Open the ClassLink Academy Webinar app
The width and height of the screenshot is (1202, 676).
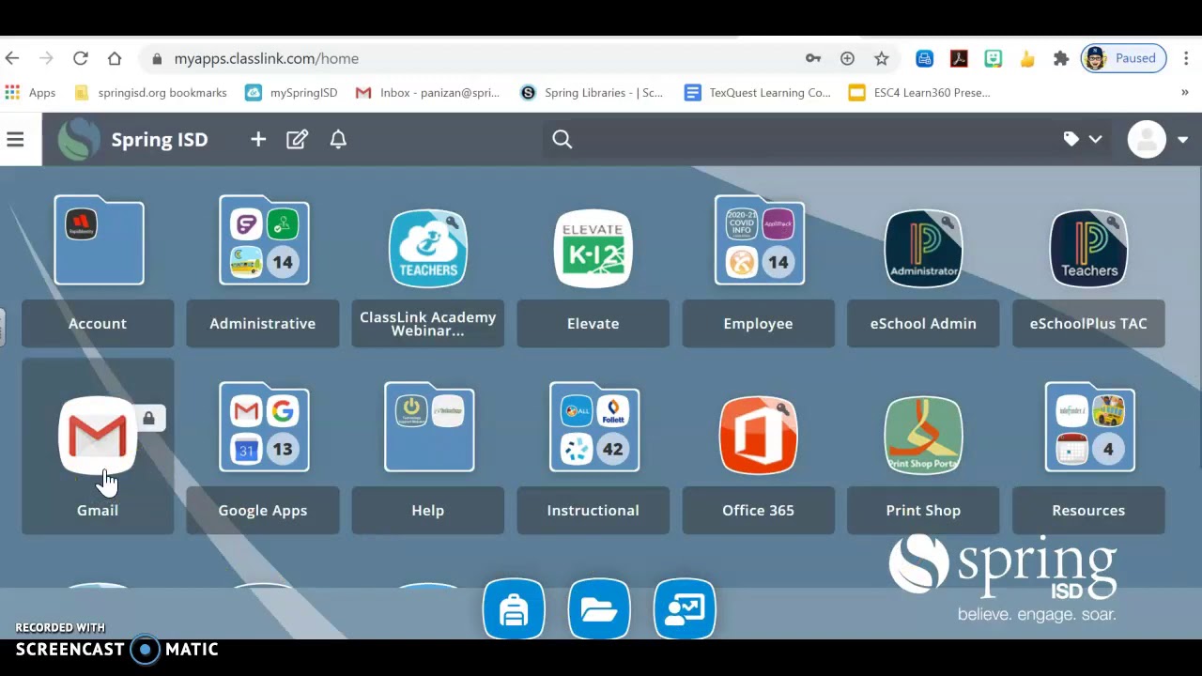428,249
